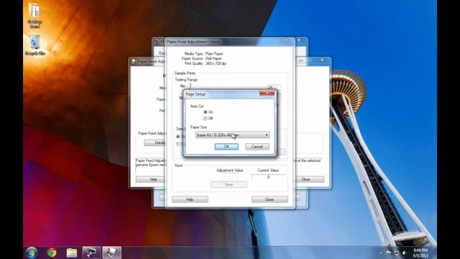Click Help in Paper Feed Adjustment Details window
Viewport: 460px width, 259px height.
coord(190,199)
